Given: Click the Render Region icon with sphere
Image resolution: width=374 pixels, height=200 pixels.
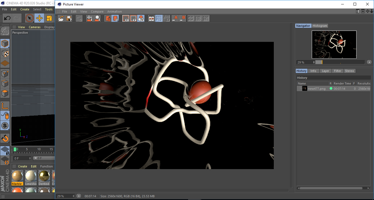Looking at the screenshot, I should pyautogui.click(x=97, y=18).
